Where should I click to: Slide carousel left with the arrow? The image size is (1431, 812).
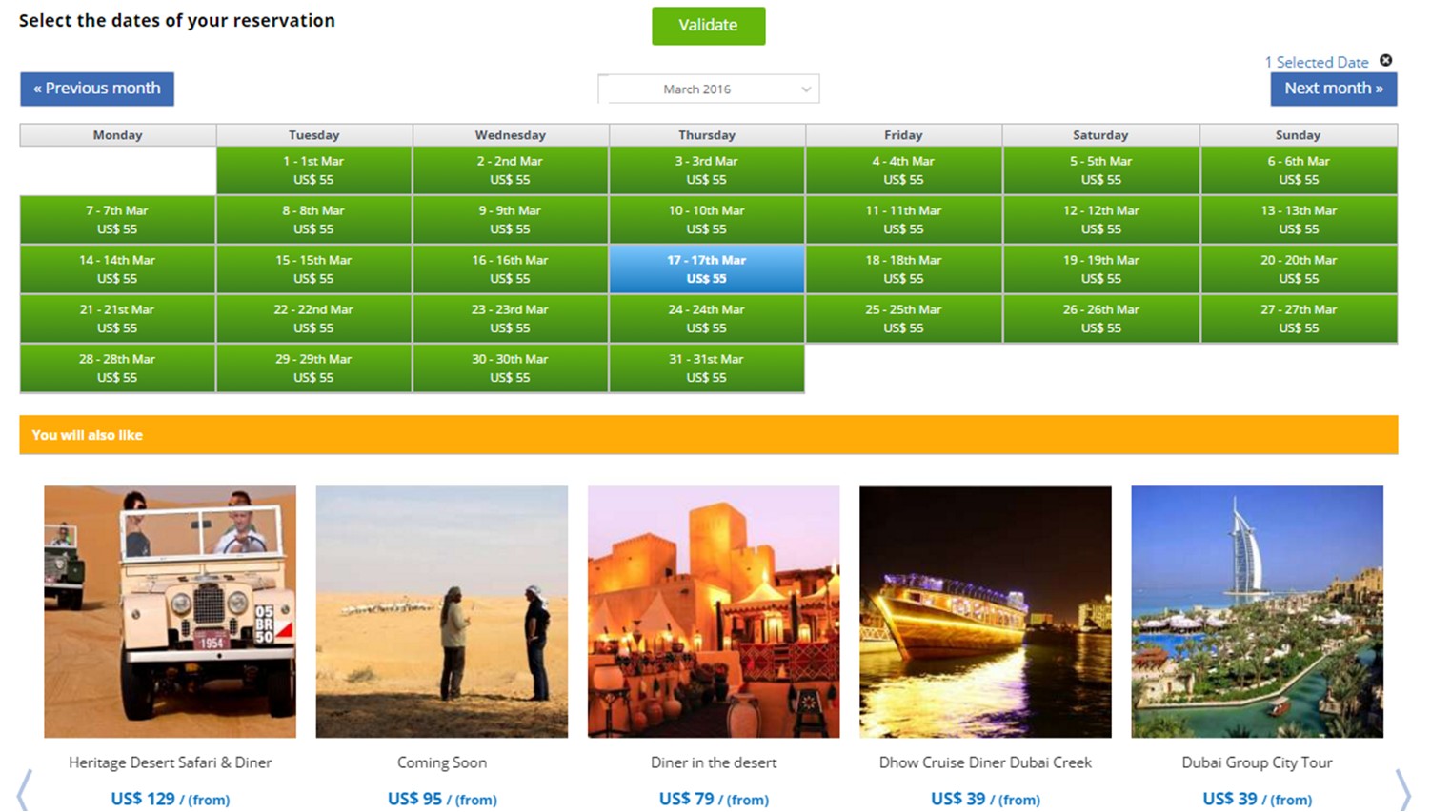(x=24, y=790)
